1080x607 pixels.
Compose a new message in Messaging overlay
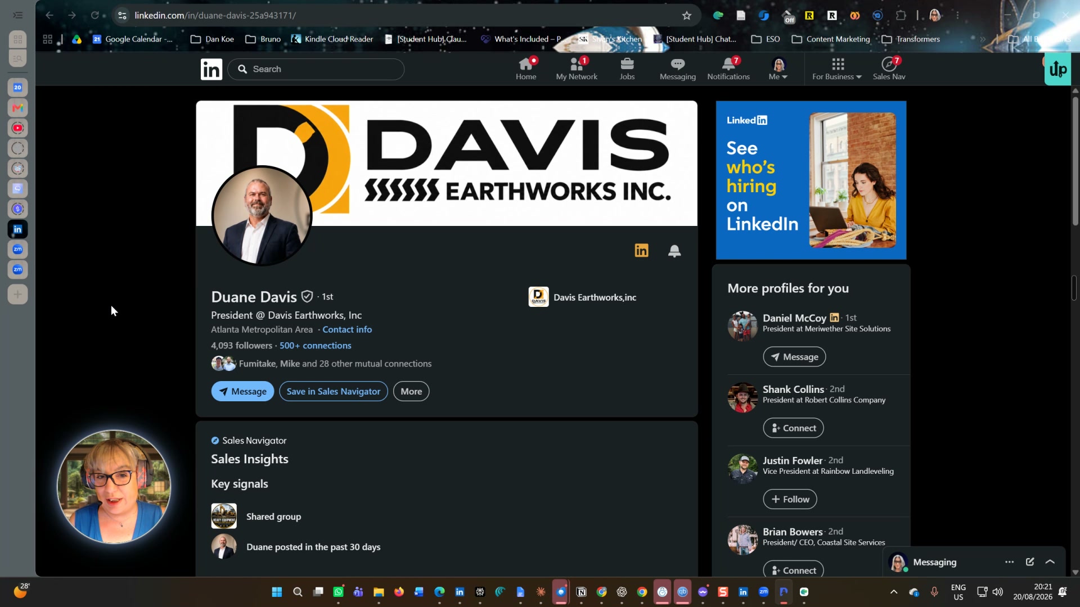pyautogui.click(x=1030, y=562)
